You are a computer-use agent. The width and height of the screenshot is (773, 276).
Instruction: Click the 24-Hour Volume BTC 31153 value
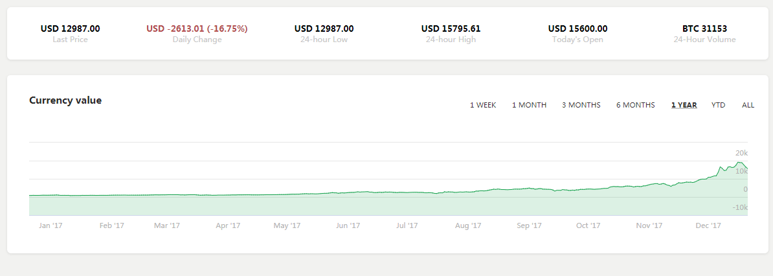pyautogui.click(x=704, y=29)
